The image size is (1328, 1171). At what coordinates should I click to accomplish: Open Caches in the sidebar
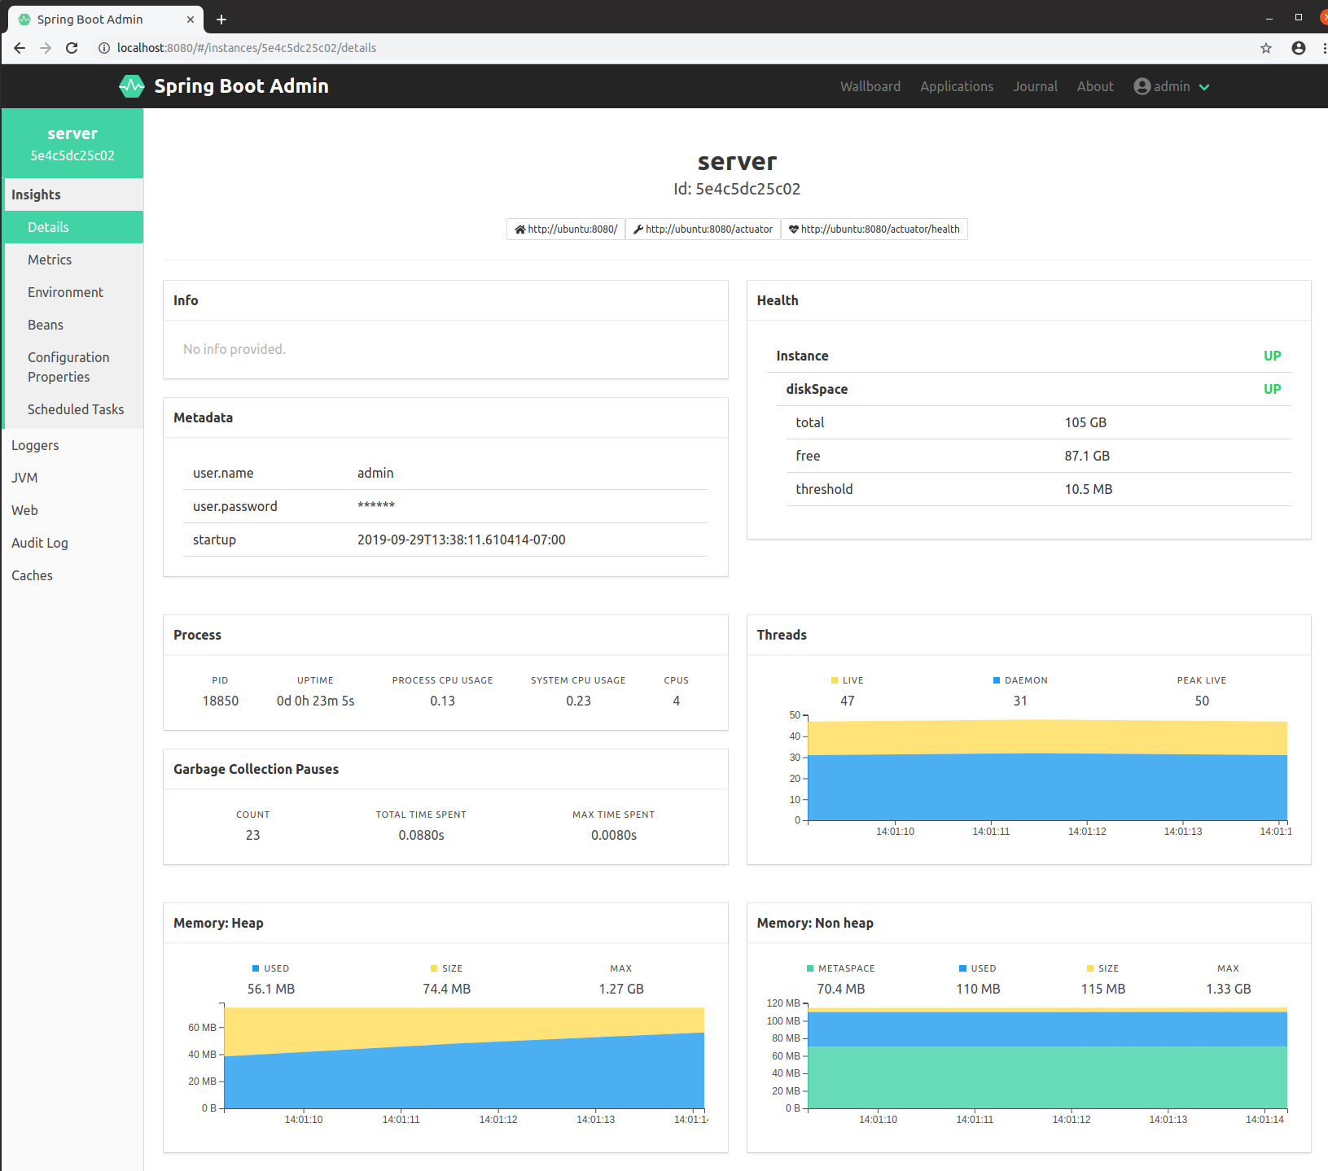click(x=72, y=575)
